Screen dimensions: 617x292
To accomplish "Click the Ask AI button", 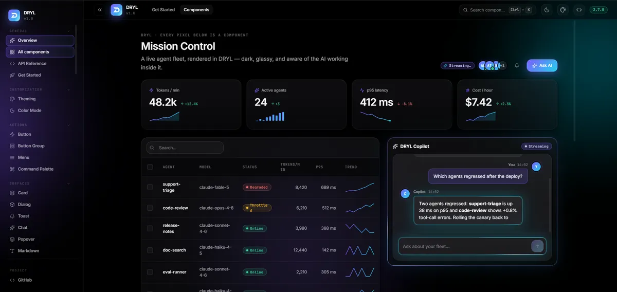I will [x=542, y=65].
